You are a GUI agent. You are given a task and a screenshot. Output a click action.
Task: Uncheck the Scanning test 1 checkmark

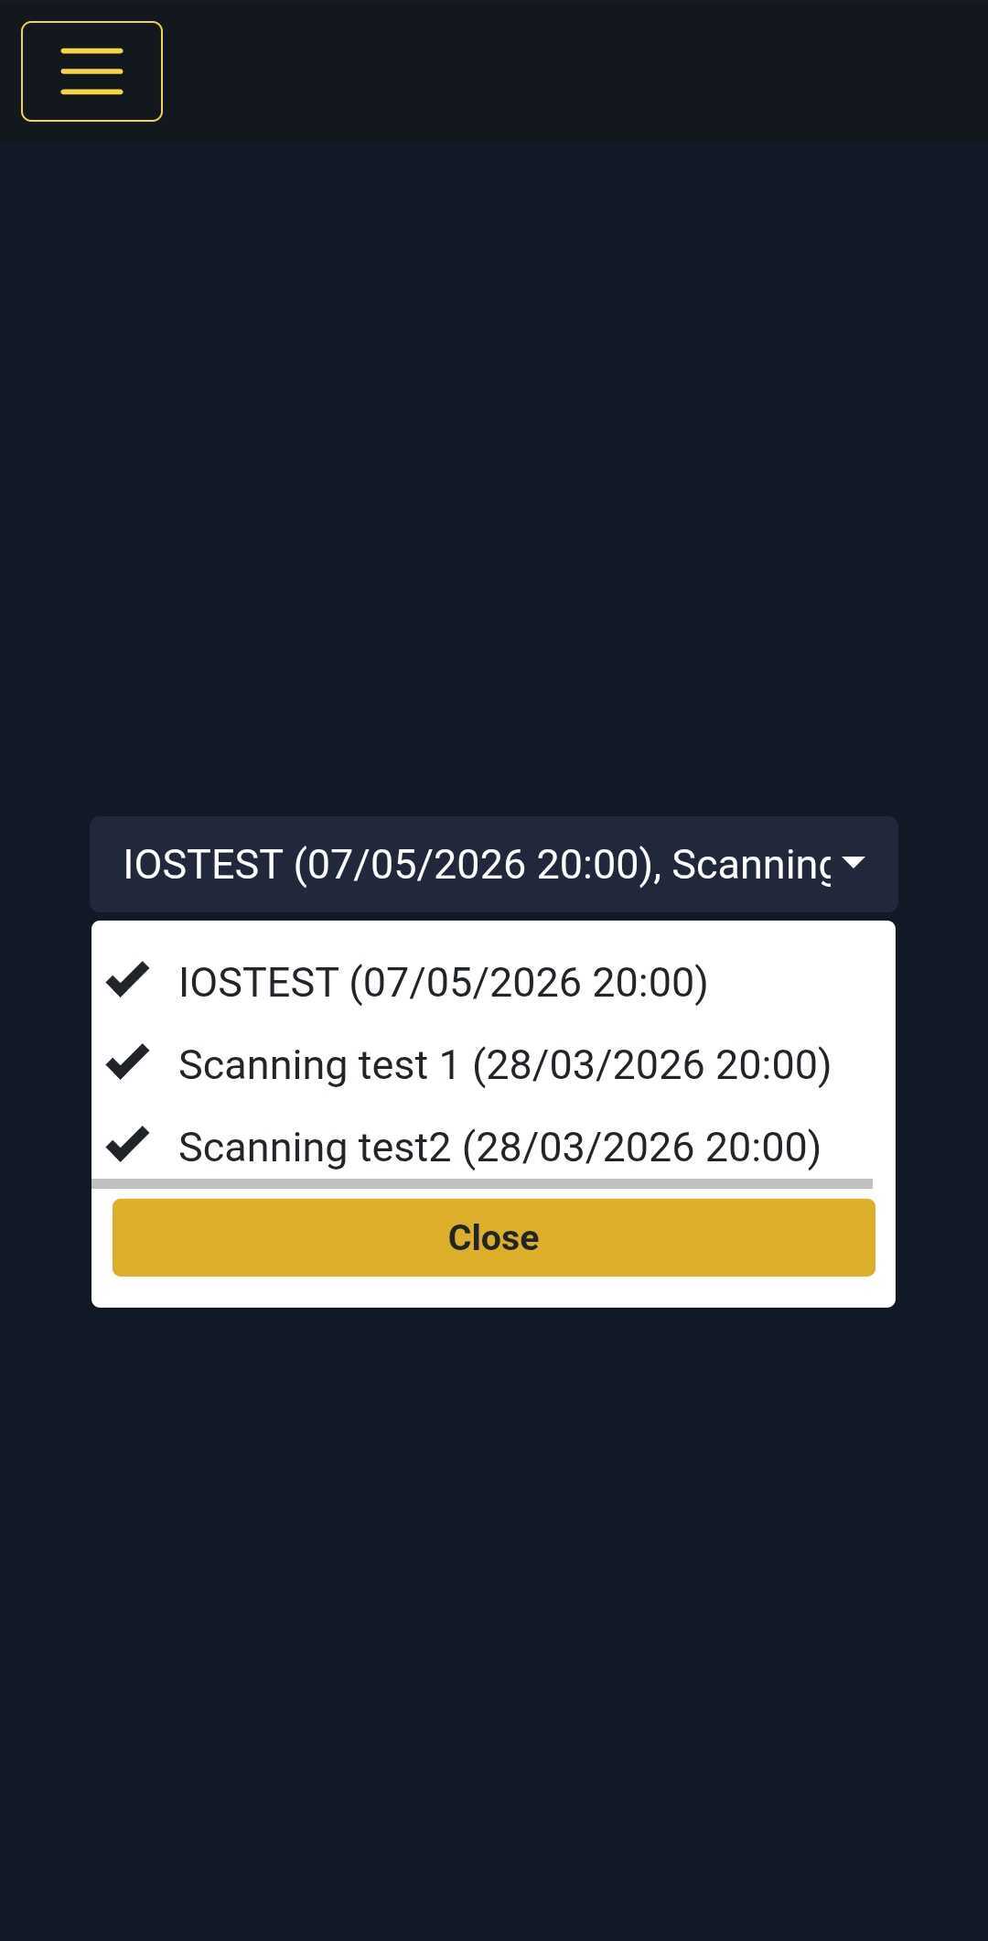pyautogui.click(x=128, y=1062)
